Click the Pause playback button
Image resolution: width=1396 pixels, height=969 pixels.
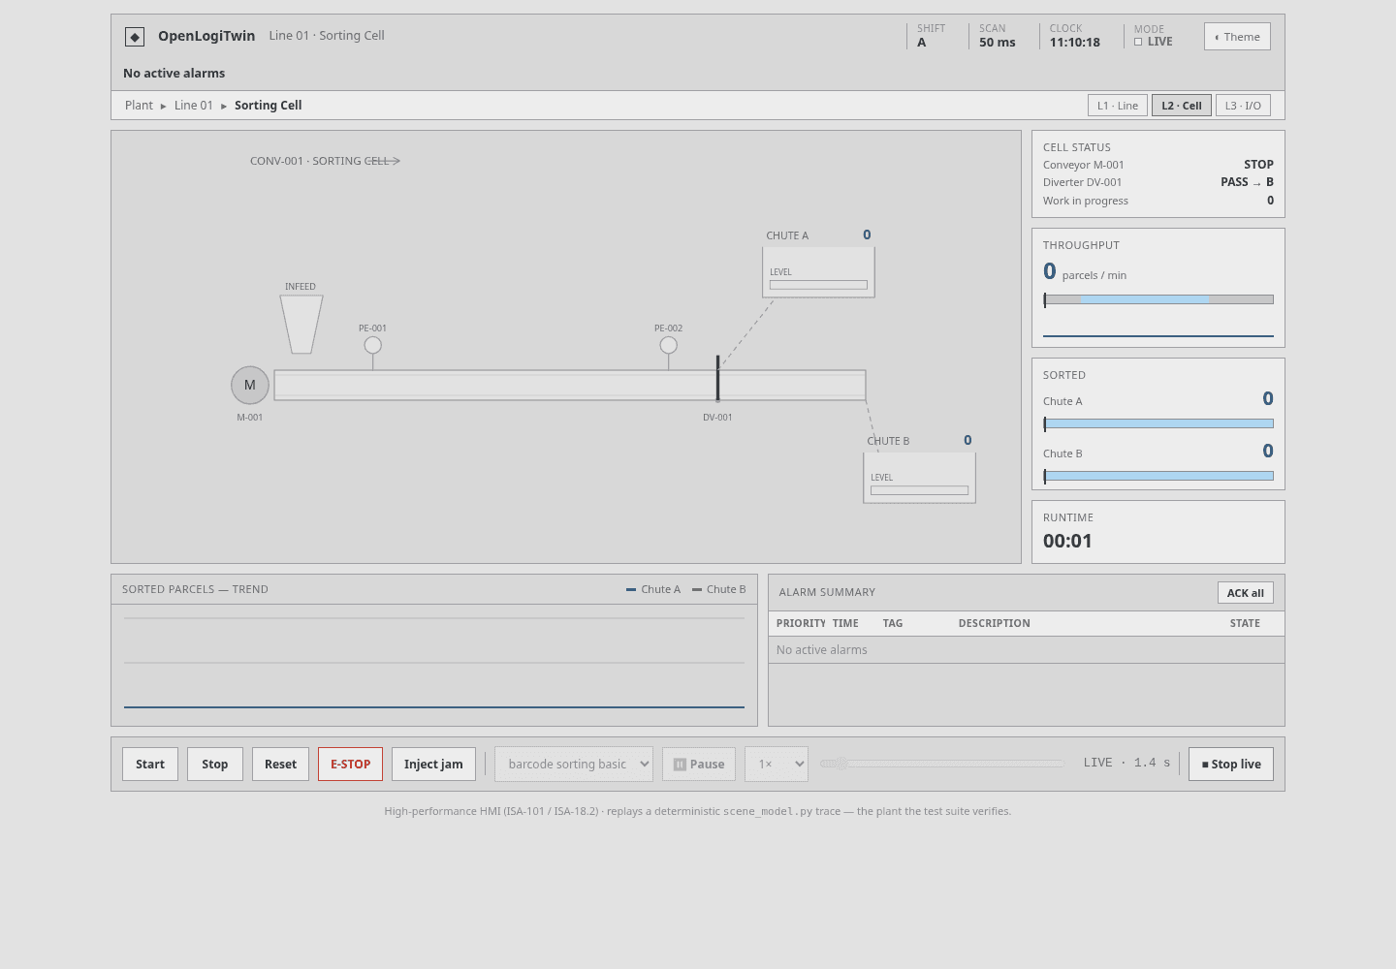click(x=699, y=764)
